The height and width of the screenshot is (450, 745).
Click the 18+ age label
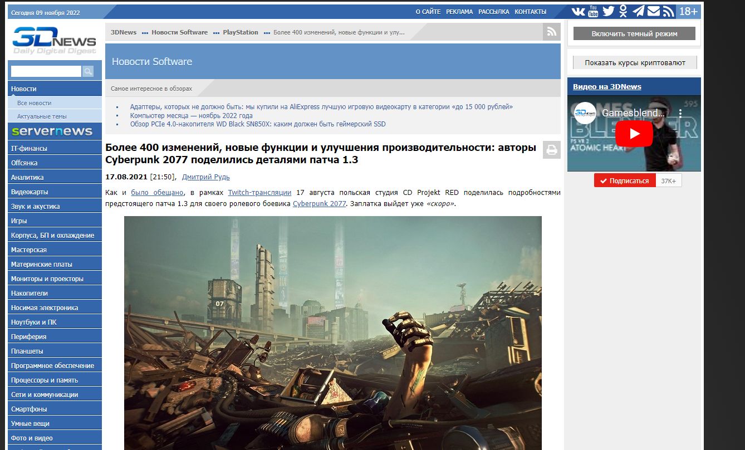click(x=688, y=11)
